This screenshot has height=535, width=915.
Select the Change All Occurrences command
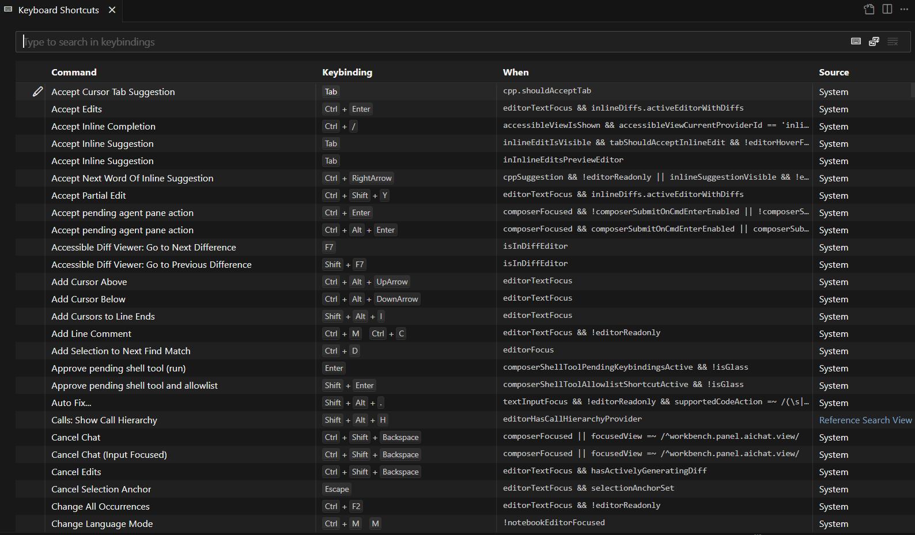point(100,506)
